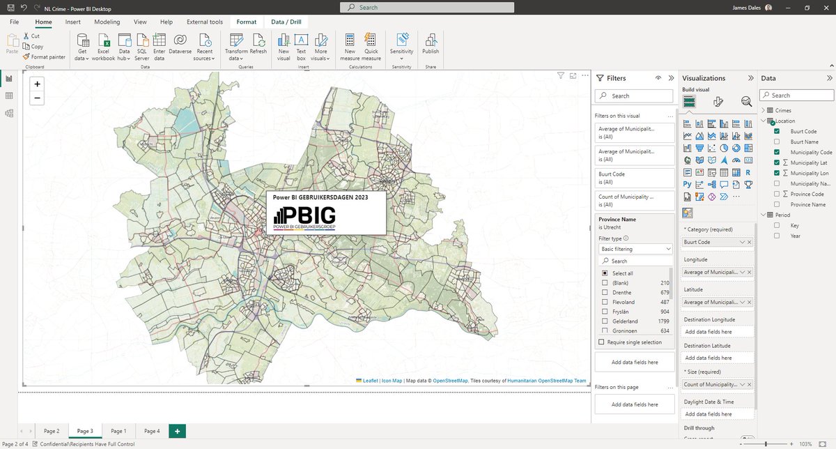The width and height of the screenshot is (836, 449).
Task: Uncheck the Buurt Code field
Action: click(777, 131)
